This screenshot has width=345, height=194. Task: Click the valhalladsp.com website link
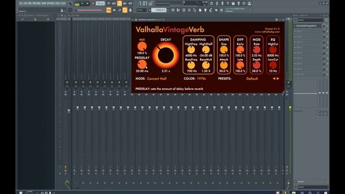click(267, 32)
